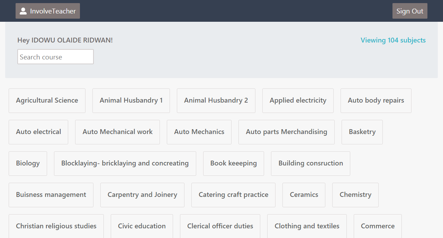Image resolution: width=443 pixels, height=238 pixels.
Task: Open the Biology subject
Action: click(28, 163)
